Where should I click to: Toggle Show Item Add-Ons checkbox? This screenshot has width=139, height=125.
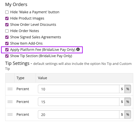[7, 44]
